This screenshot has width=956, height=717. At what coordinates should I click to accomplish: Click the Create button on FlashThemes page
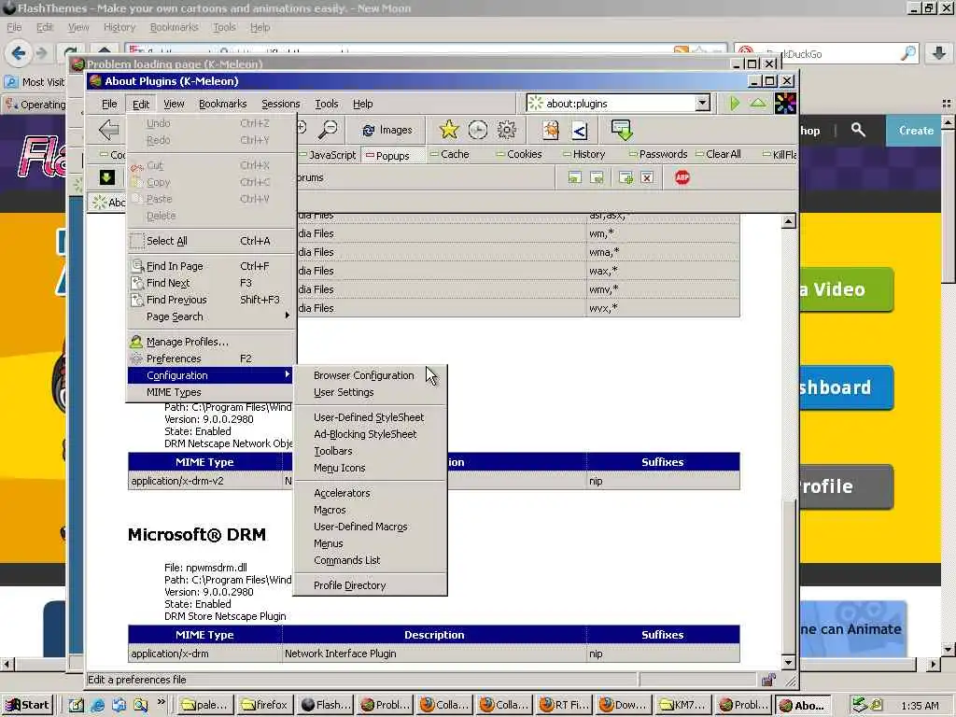click(916, 131)
